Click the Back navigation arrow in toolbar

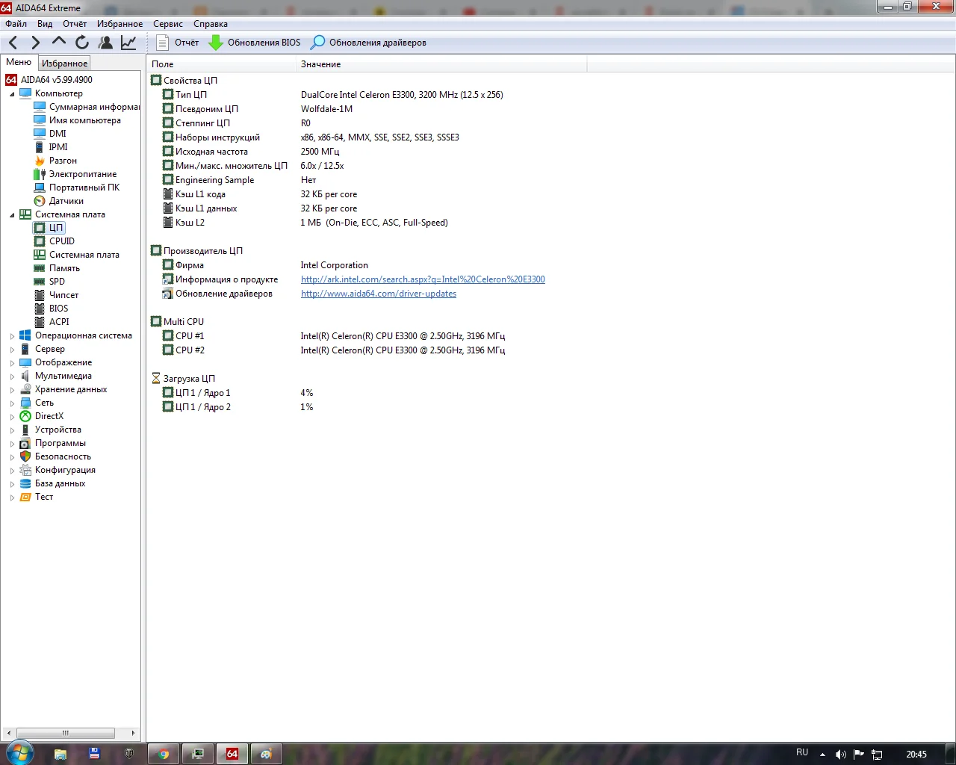13,43
